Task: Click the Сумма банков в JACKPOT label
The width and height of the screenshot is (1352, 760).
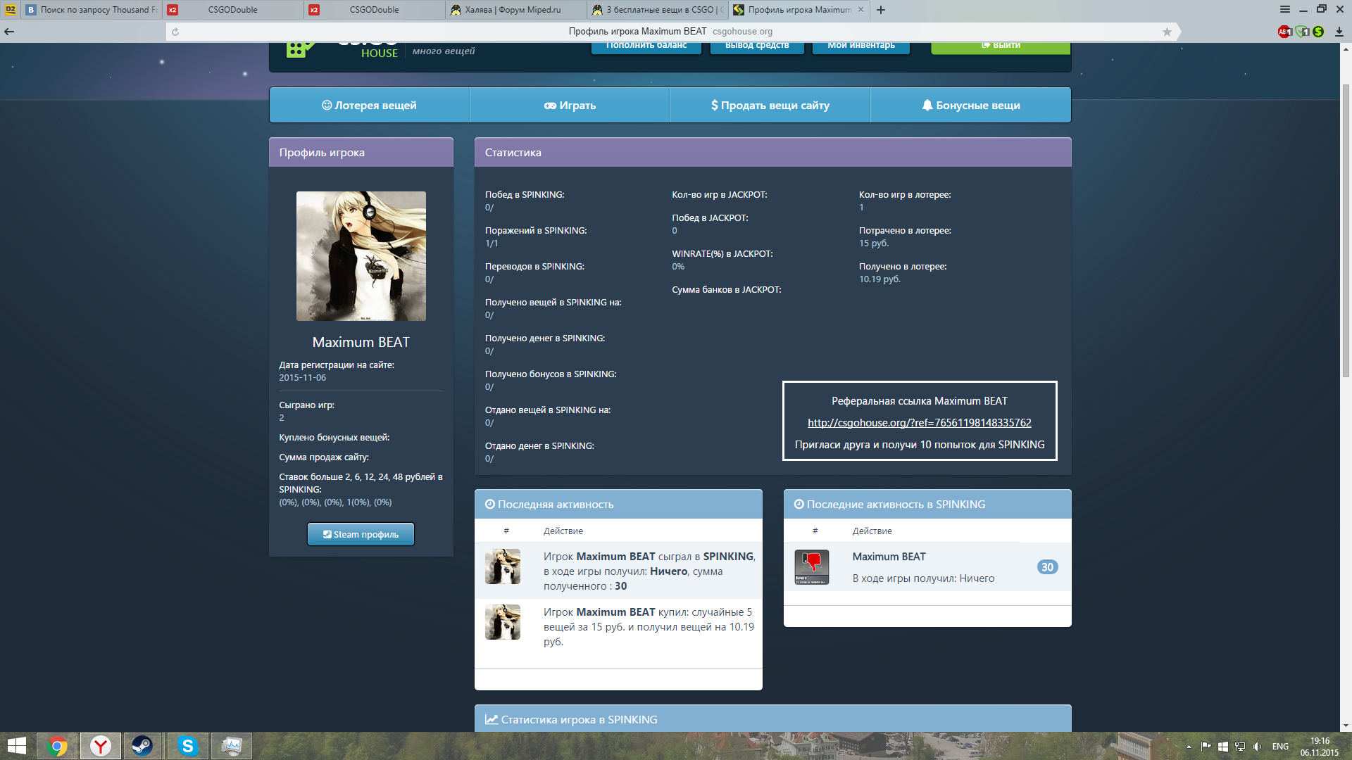Action: (x=727, y=290)
